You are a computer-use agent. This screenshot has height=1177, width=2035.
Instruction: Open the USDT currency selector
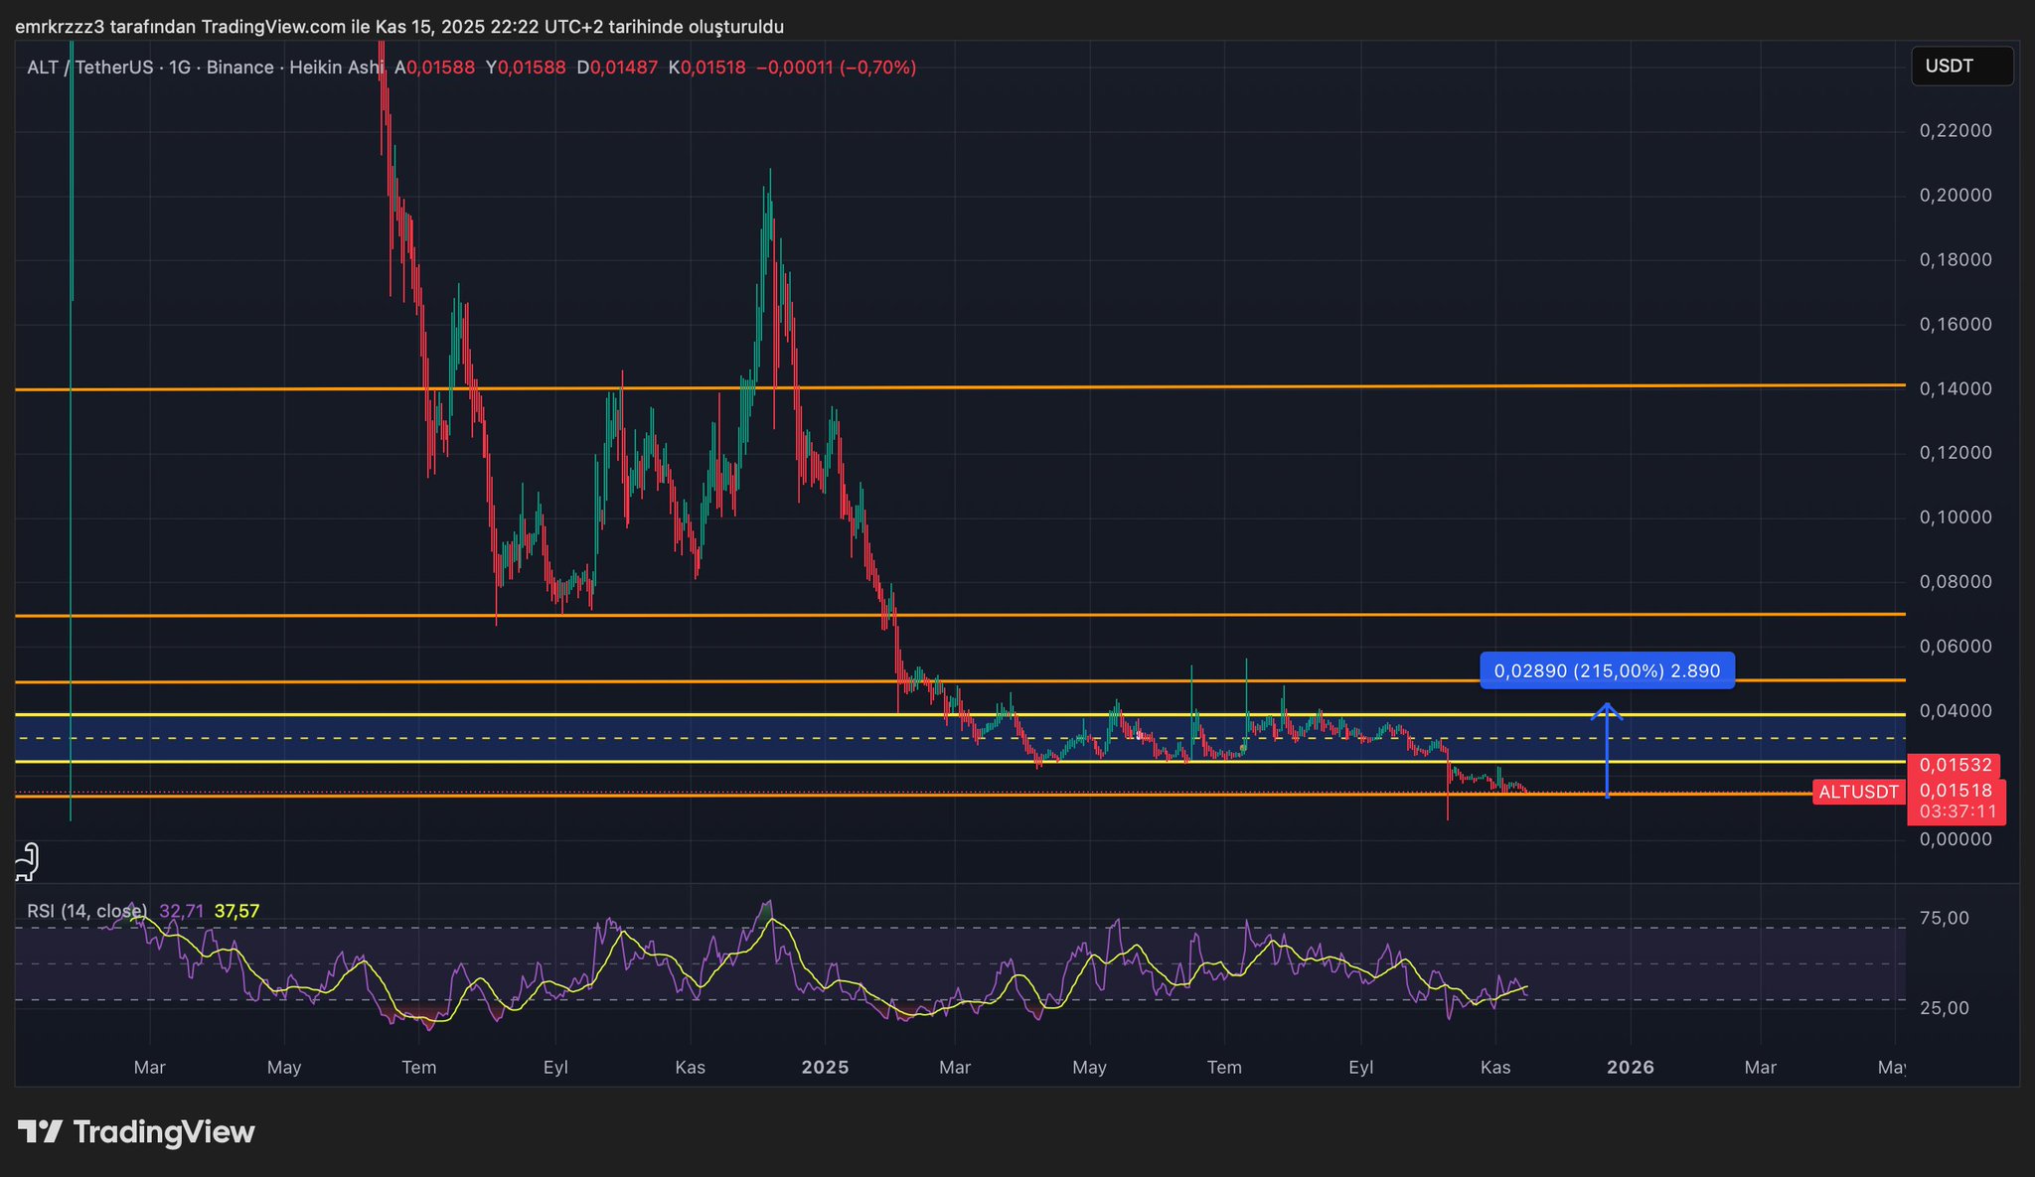pos(1960,67)
